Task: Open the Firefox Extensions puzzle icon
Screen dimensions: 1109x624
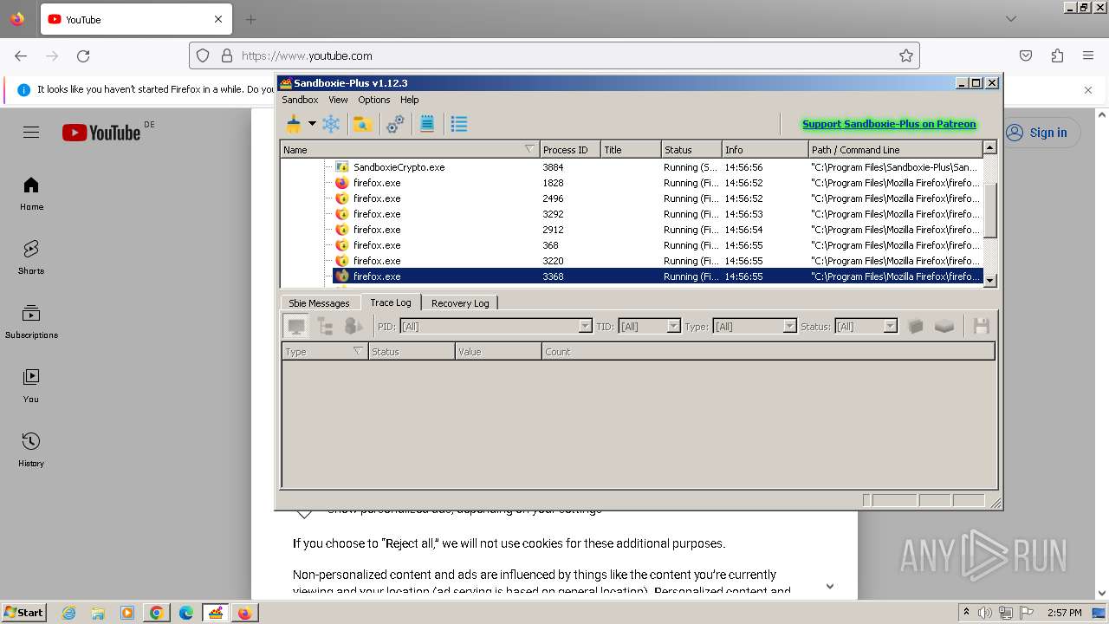Action: click(1057, 55)
